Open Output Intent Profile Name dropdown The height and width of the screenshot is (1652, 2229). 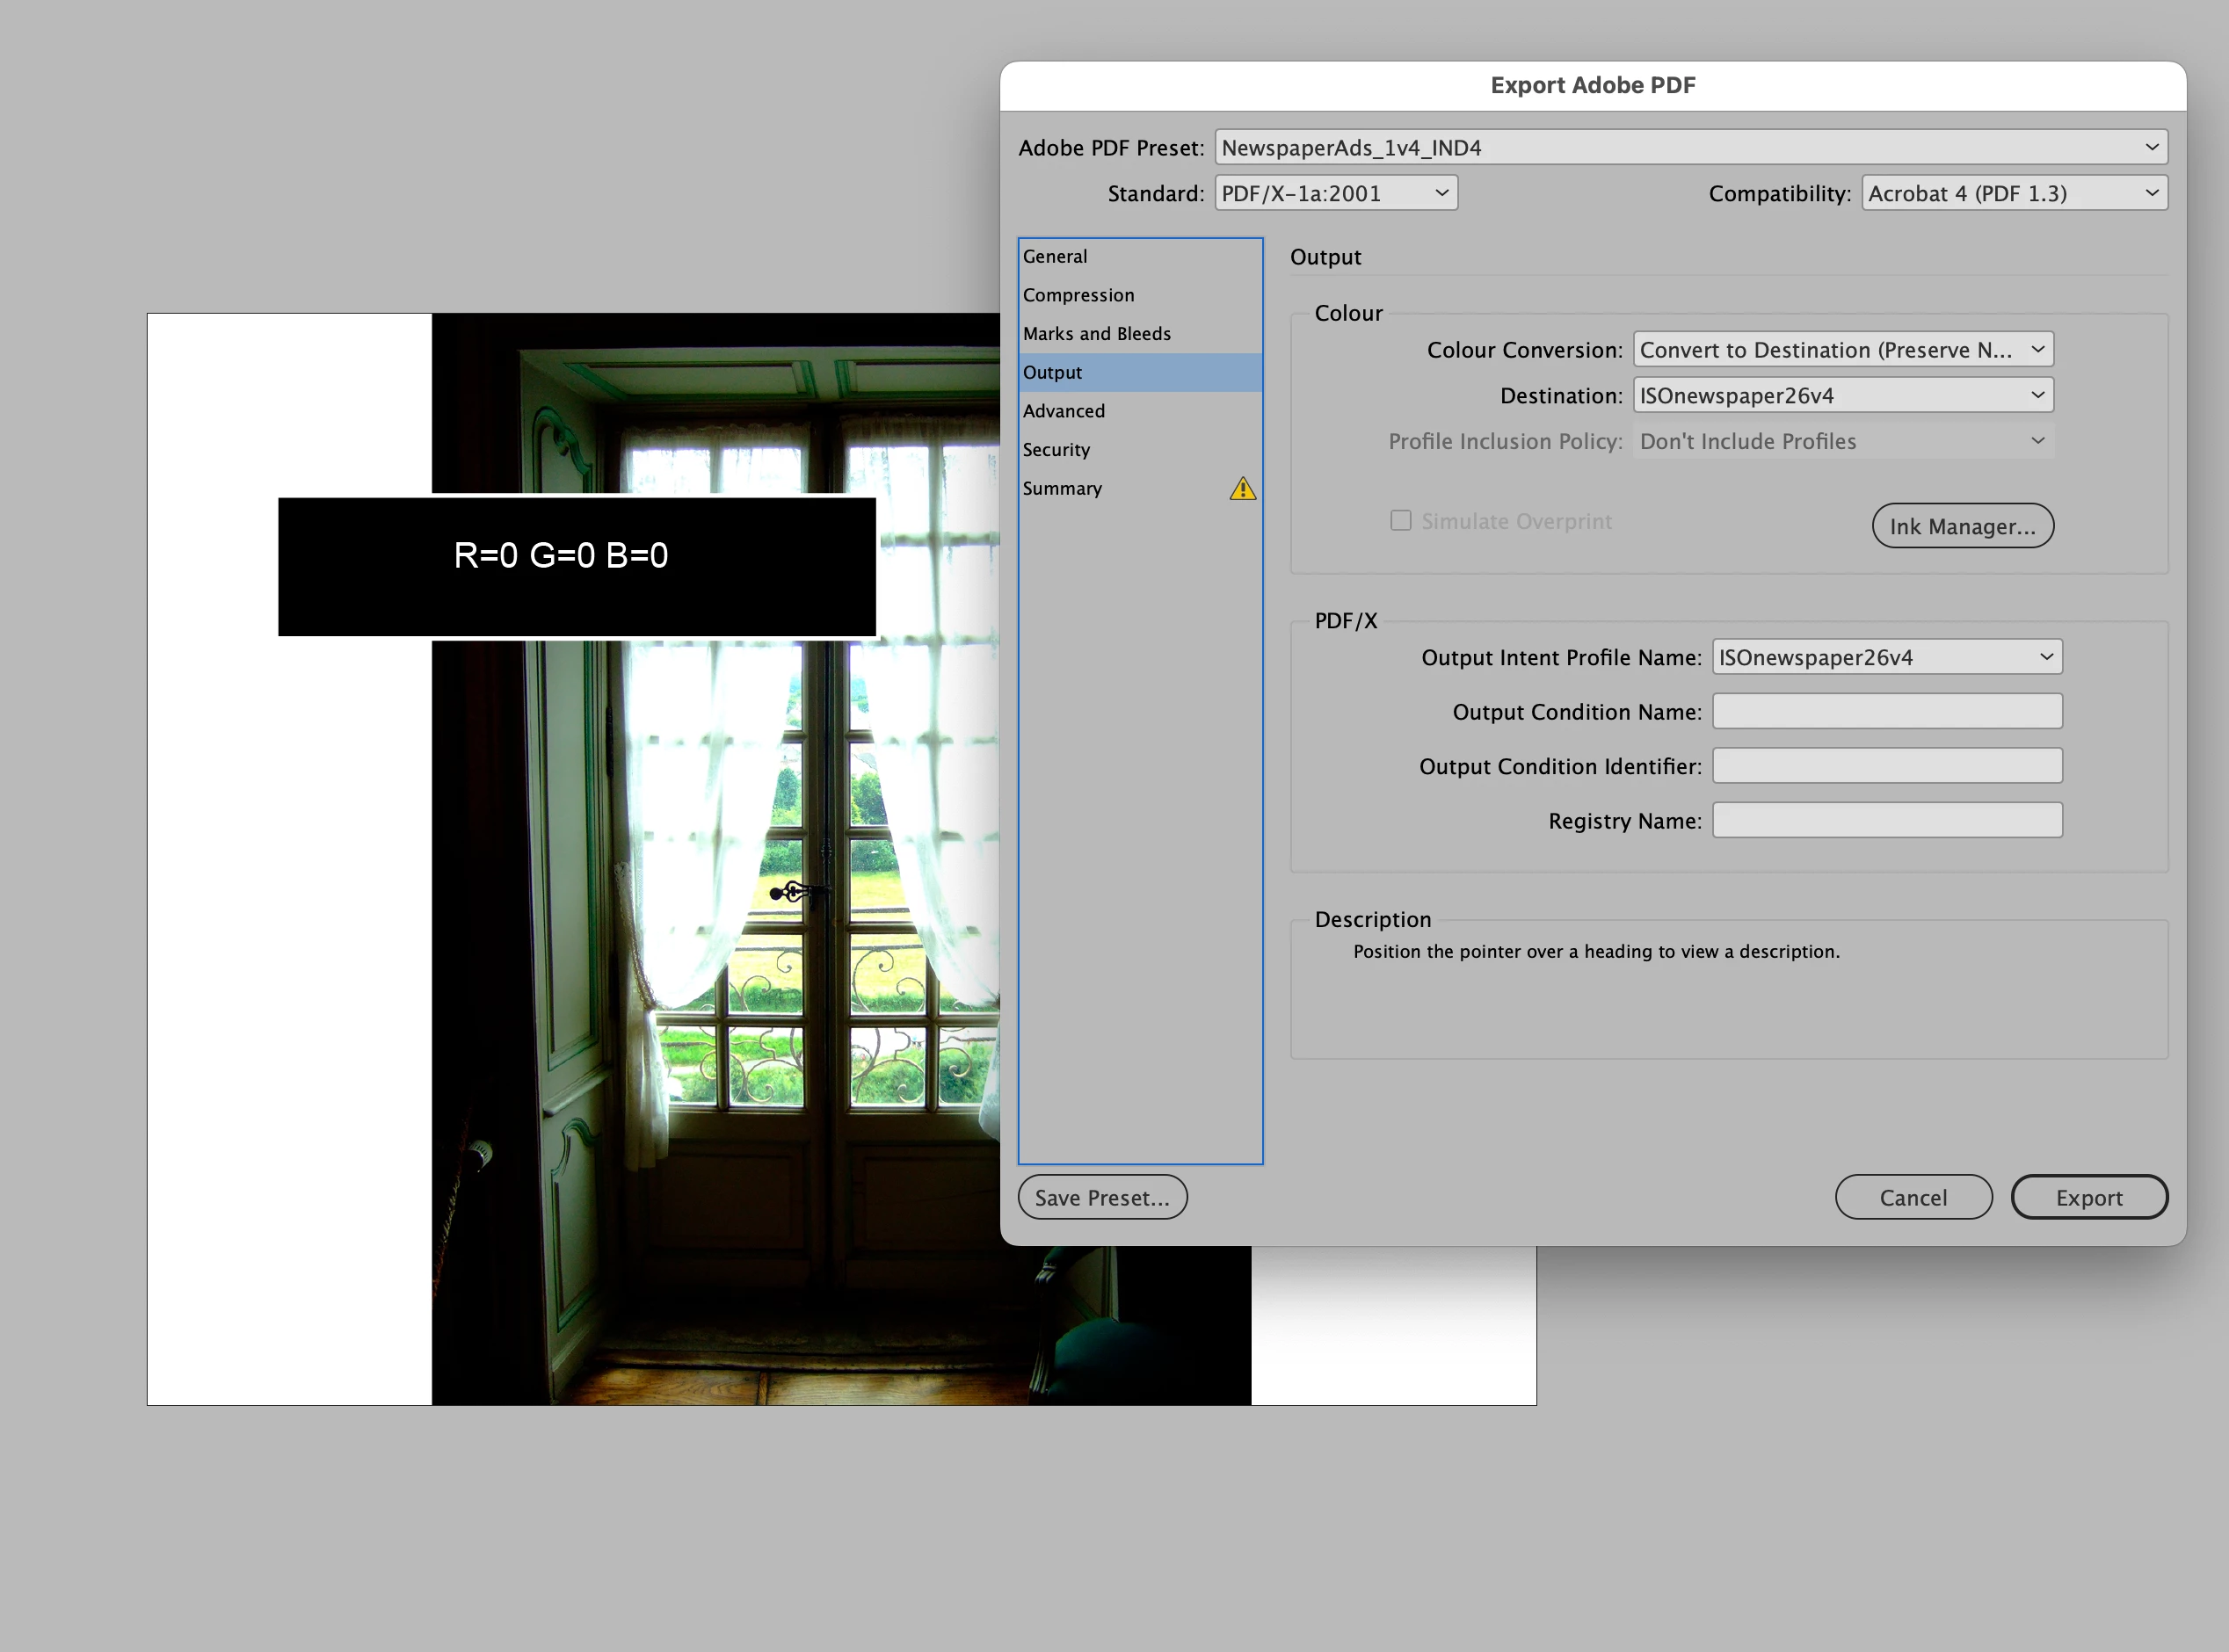1886,657
